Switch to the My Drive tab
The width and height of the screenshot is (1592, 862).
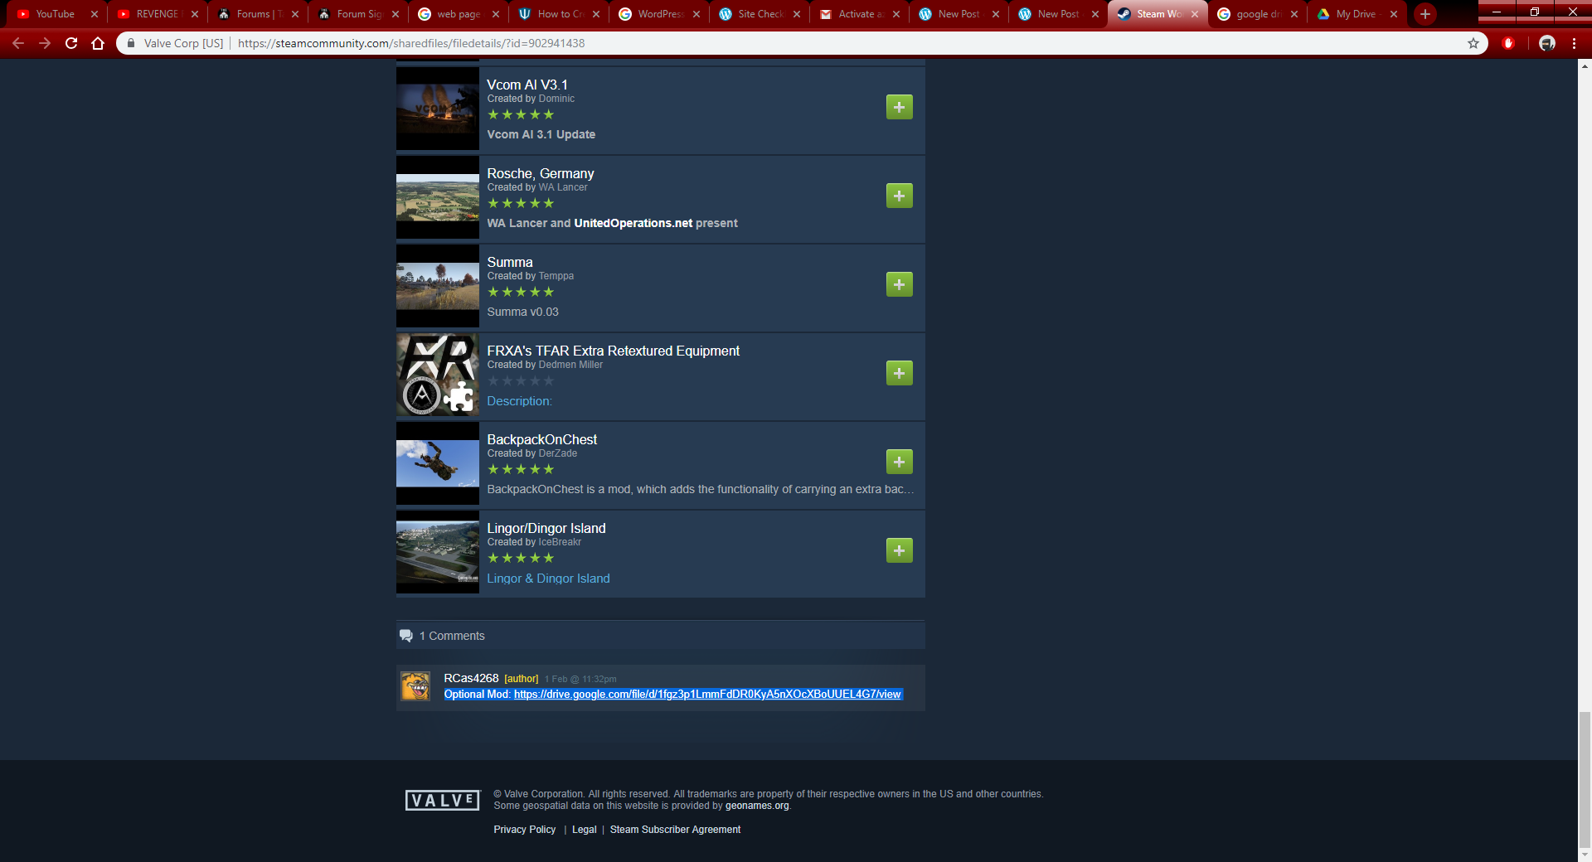click(1355, 14)
